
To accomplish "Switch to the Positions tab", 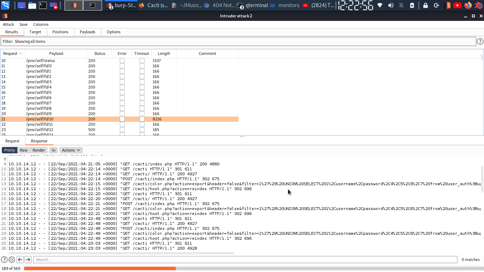I will pyautogui.click(x=60, y=32).
